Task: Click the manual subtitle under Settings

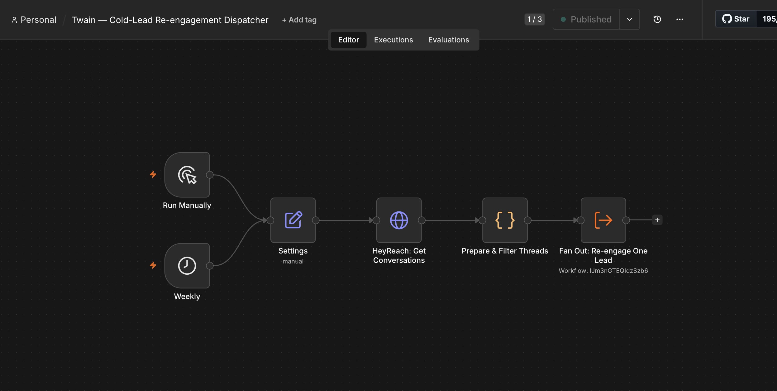Action: click(293, 261)
